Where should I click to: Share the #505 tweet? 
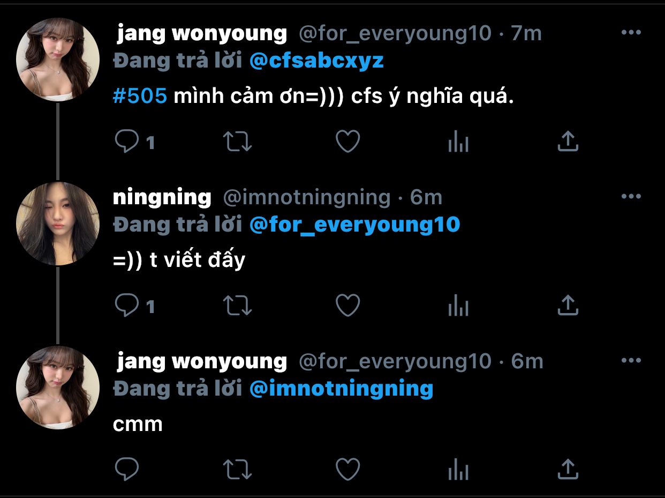pos(568,142)
